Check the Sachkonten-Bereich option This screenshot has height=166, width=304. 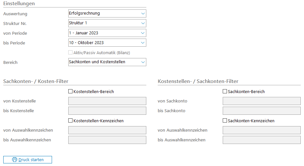[x=225, y=91]
